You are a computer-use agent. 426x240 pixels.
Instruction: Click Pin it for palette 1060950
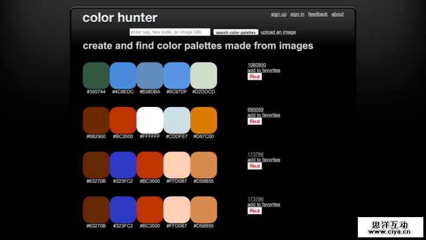click(255, 77)
